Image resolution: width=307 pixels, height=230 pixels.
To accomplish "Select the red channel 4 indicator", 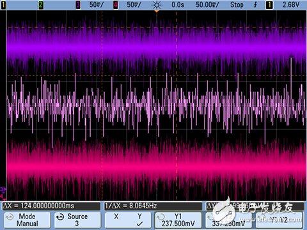I will point(116,4).
